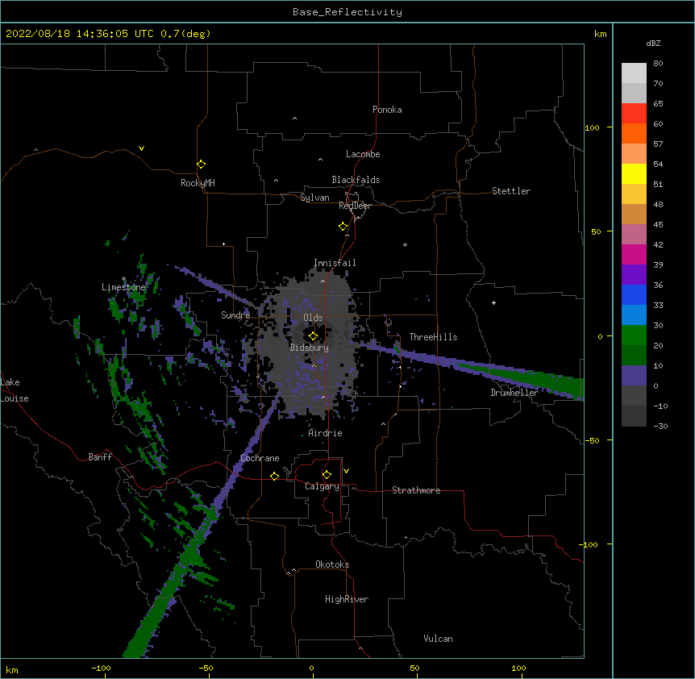The image size is (695, 679).
Task: Click the Calgary label
Action: tap(322, 486)
